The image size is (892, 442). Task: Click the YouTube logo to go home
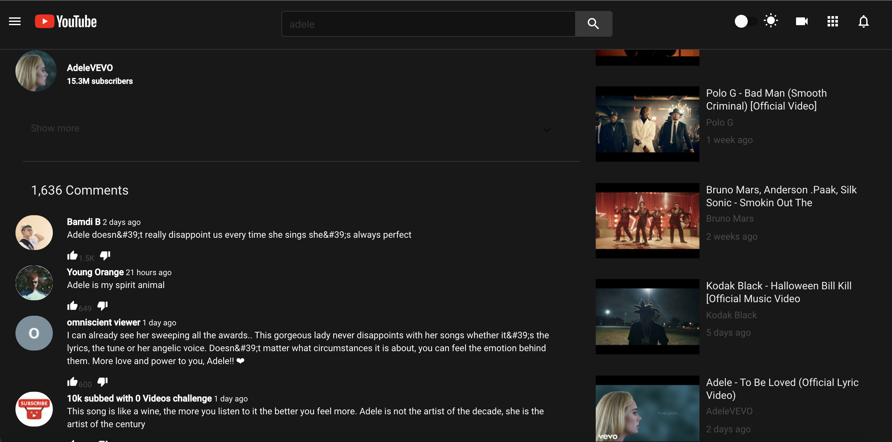(x=65, y=21)
